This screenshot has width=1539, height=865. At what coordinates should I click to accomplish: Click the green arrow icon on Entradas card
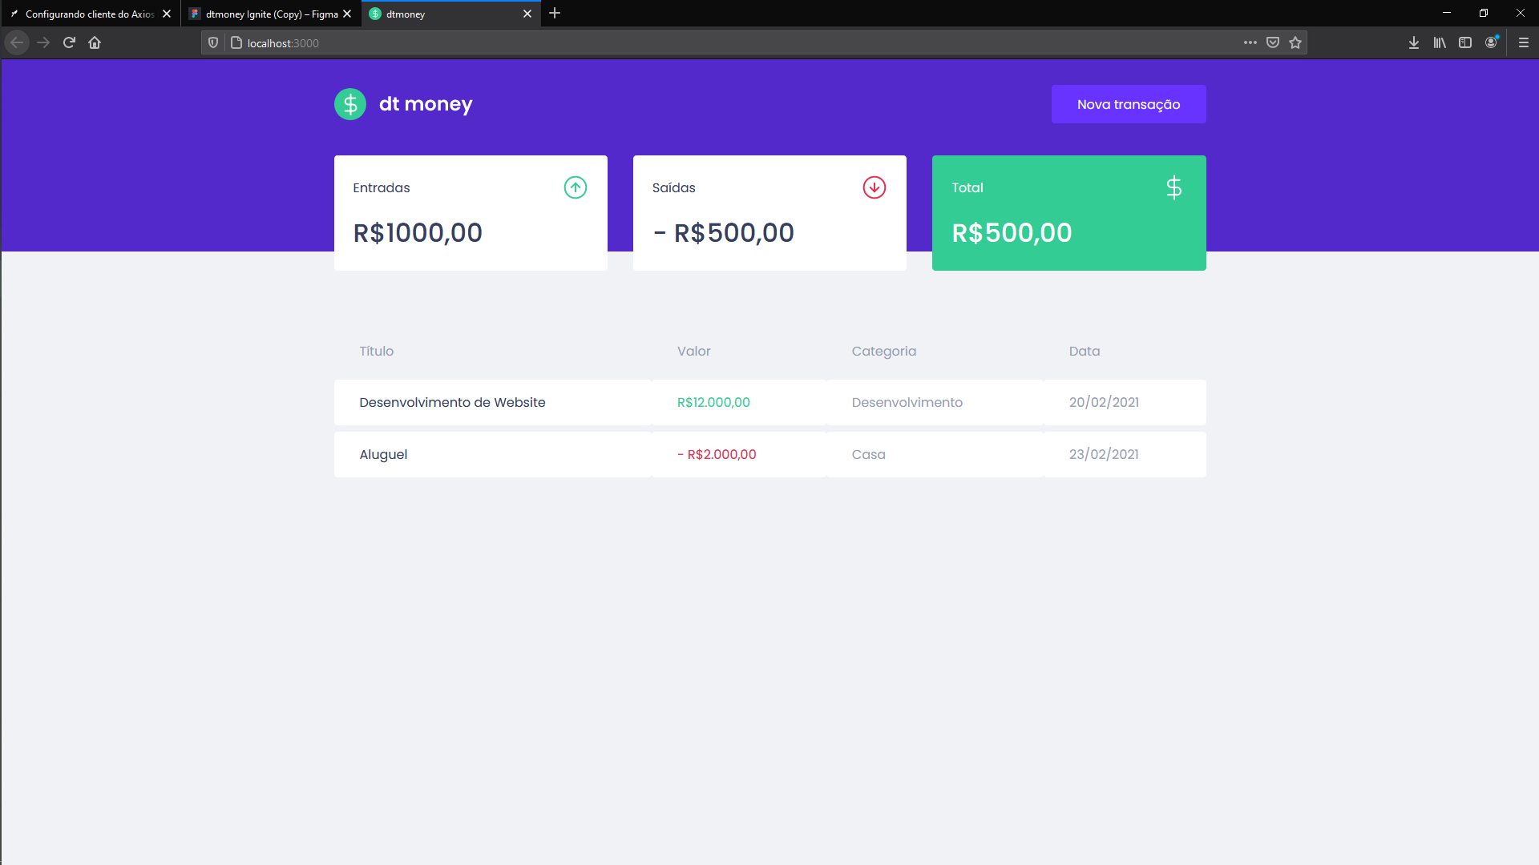(576, 187)
